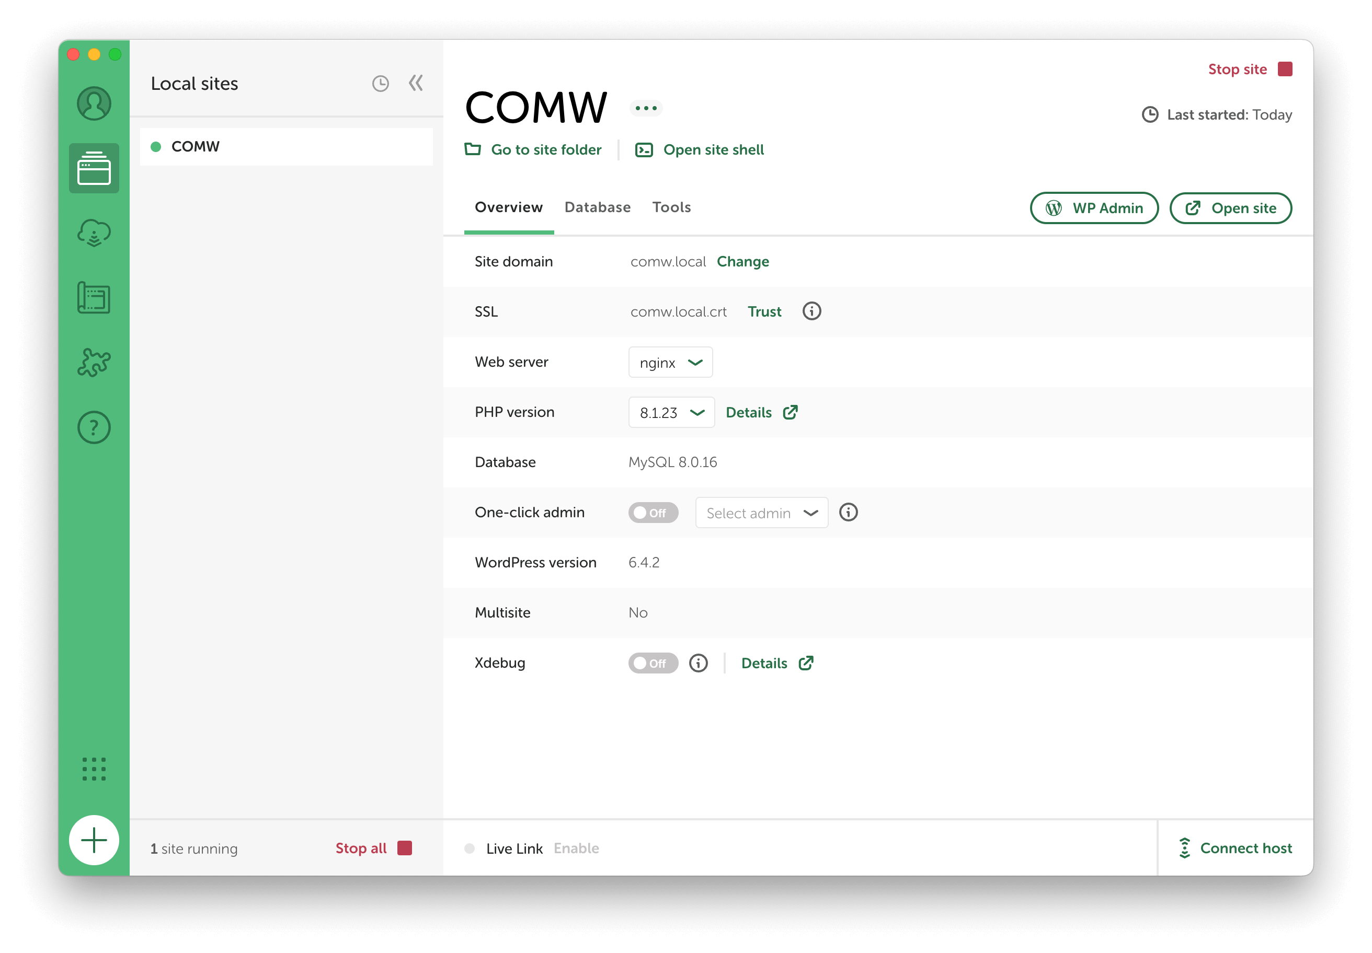Switch to the Database tab
Image resolution: width=1372 pixels, height=953 pixels.
tap(597, 207)
